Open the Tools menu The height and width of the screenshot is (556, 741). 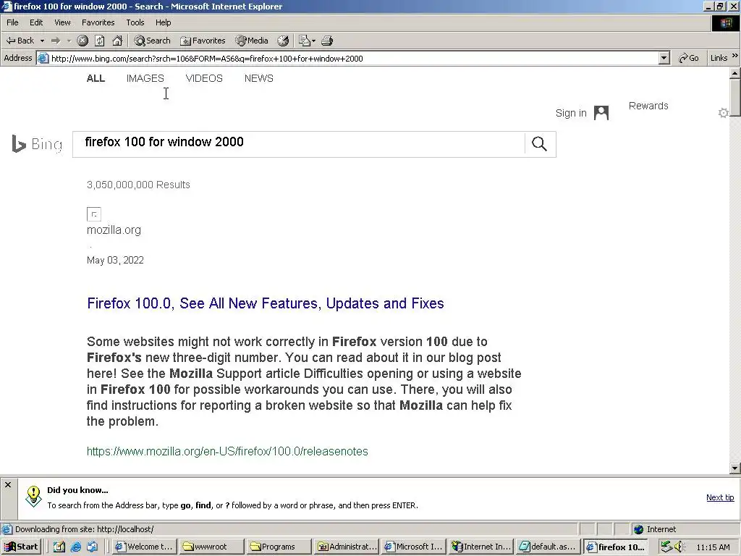135,22
